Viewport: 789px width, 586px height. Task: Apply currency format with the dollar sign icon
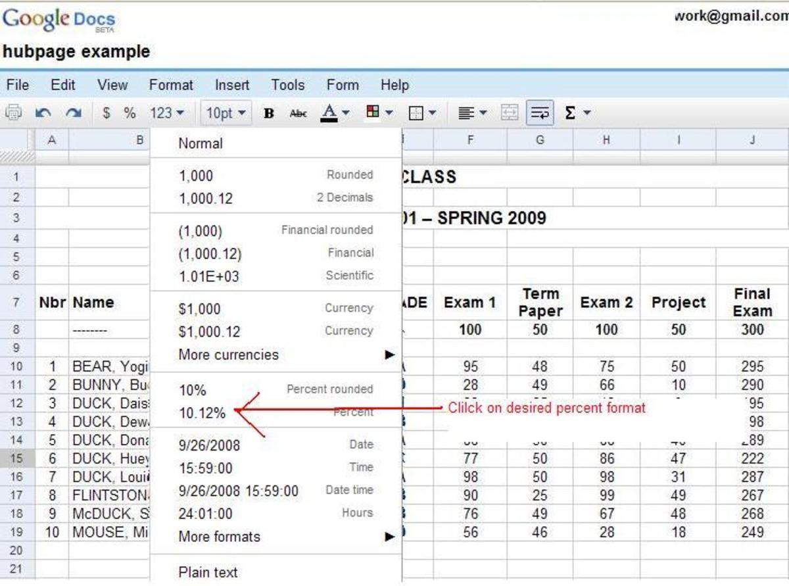click(106, 112)
